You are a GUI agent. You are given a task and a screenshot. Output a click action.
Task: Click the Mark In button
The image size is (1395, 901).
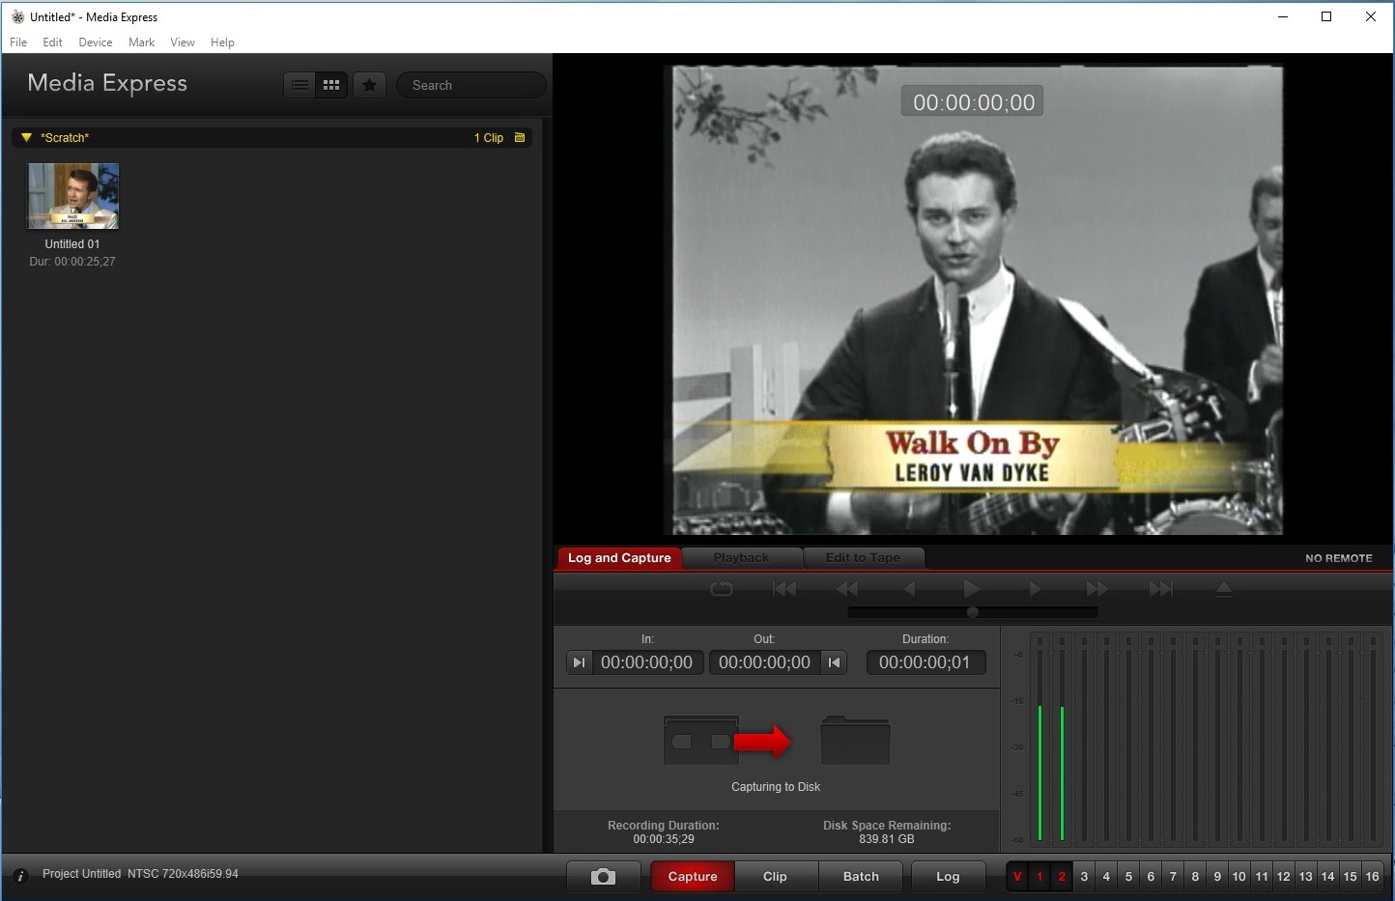click(579, 662)
